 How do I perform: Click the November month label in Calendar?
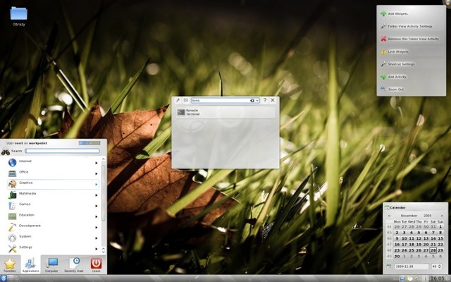(x=409, y=216)
